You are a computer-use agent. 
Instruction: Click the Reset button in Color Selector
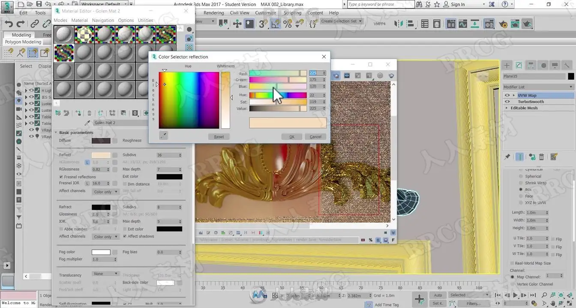click(x=219, y=137)
